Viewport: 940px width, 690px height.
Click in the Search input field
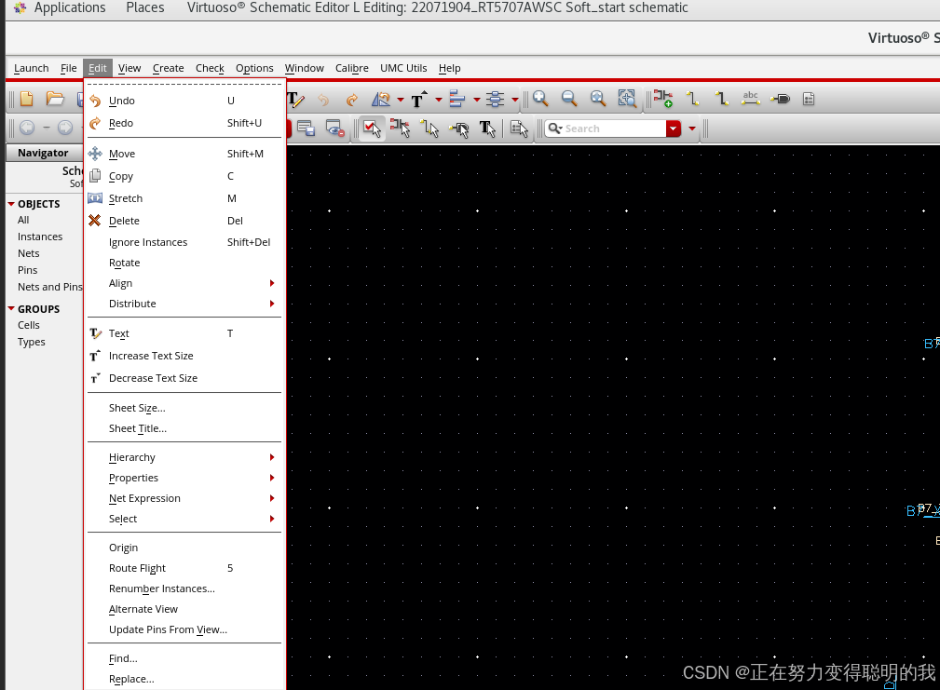[613, 129]
